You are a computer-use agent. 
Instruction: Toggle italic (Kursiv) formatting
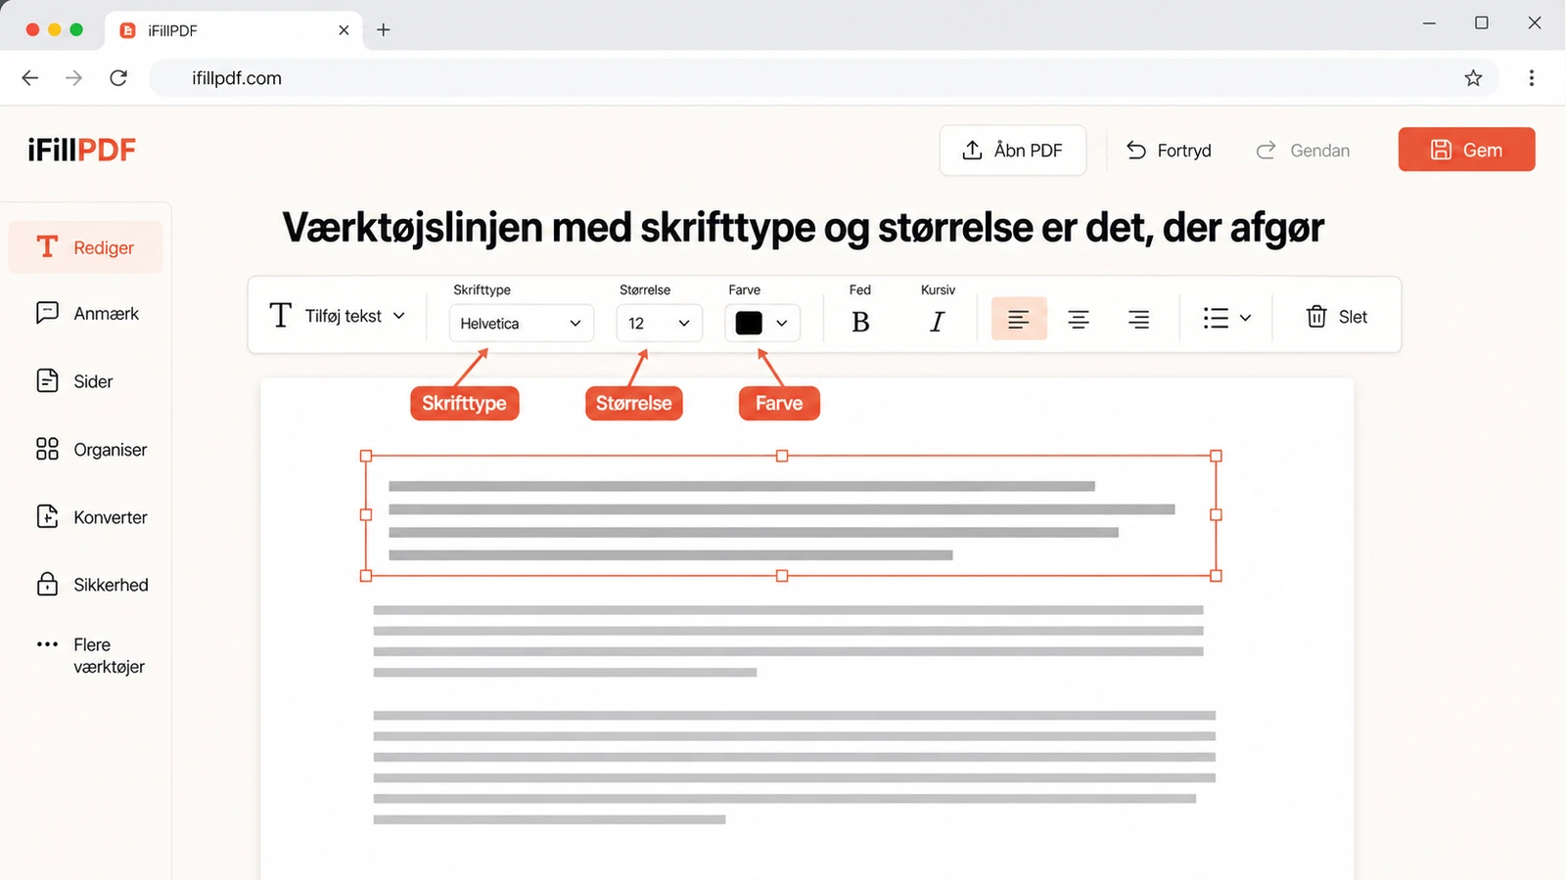[x=937, y=322]
